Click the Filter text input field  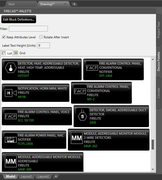point(28,29)
